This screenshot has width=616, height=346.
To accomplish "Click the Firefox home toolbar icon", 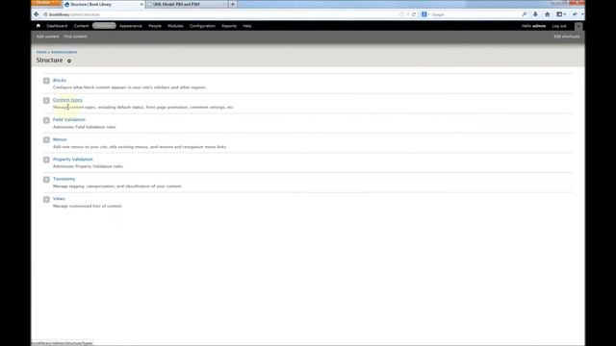I will pyautogui.click(x=548, y=14).
